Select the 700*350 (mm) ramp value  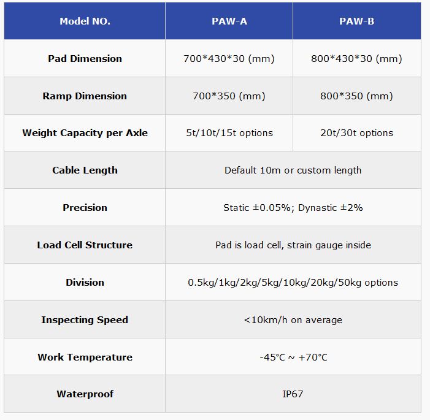[x=229, y=96]
